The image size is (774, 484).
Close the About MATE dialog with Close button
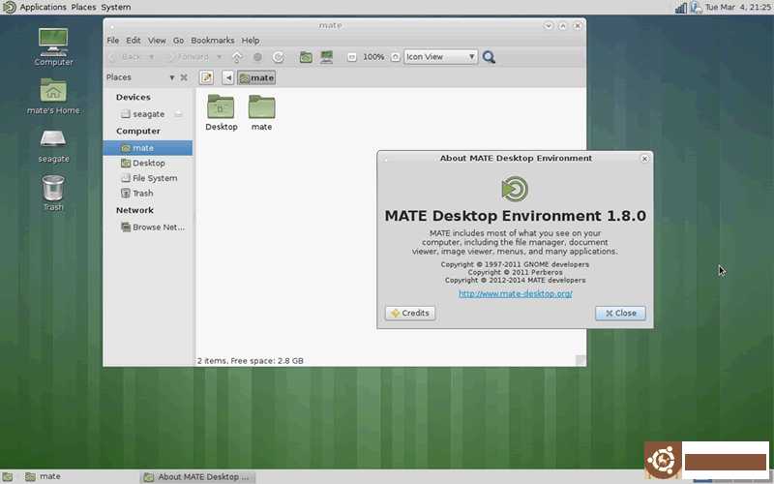click(x=620, y=313)
